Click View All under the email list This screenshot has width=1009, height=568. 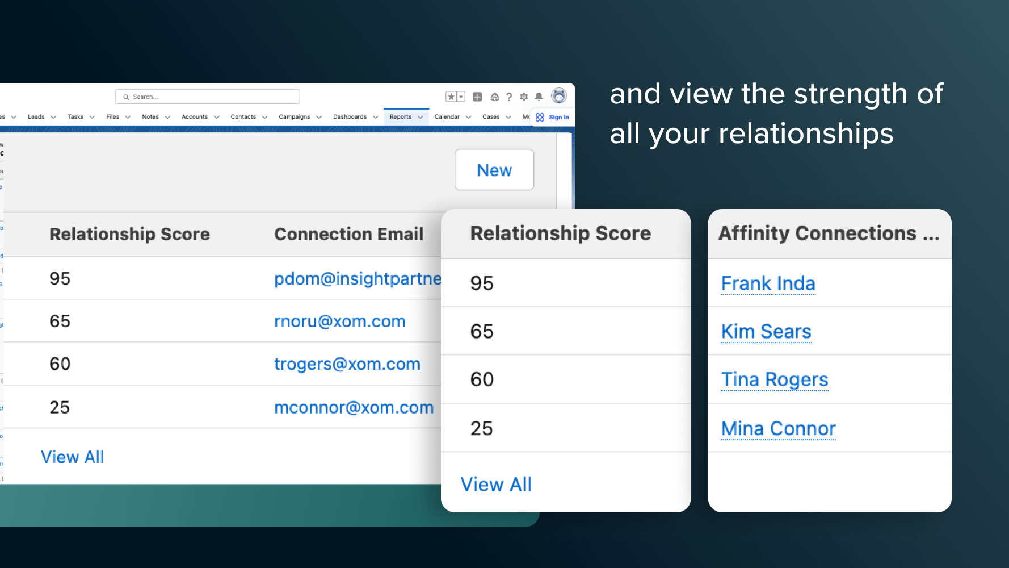pos(73,457)
